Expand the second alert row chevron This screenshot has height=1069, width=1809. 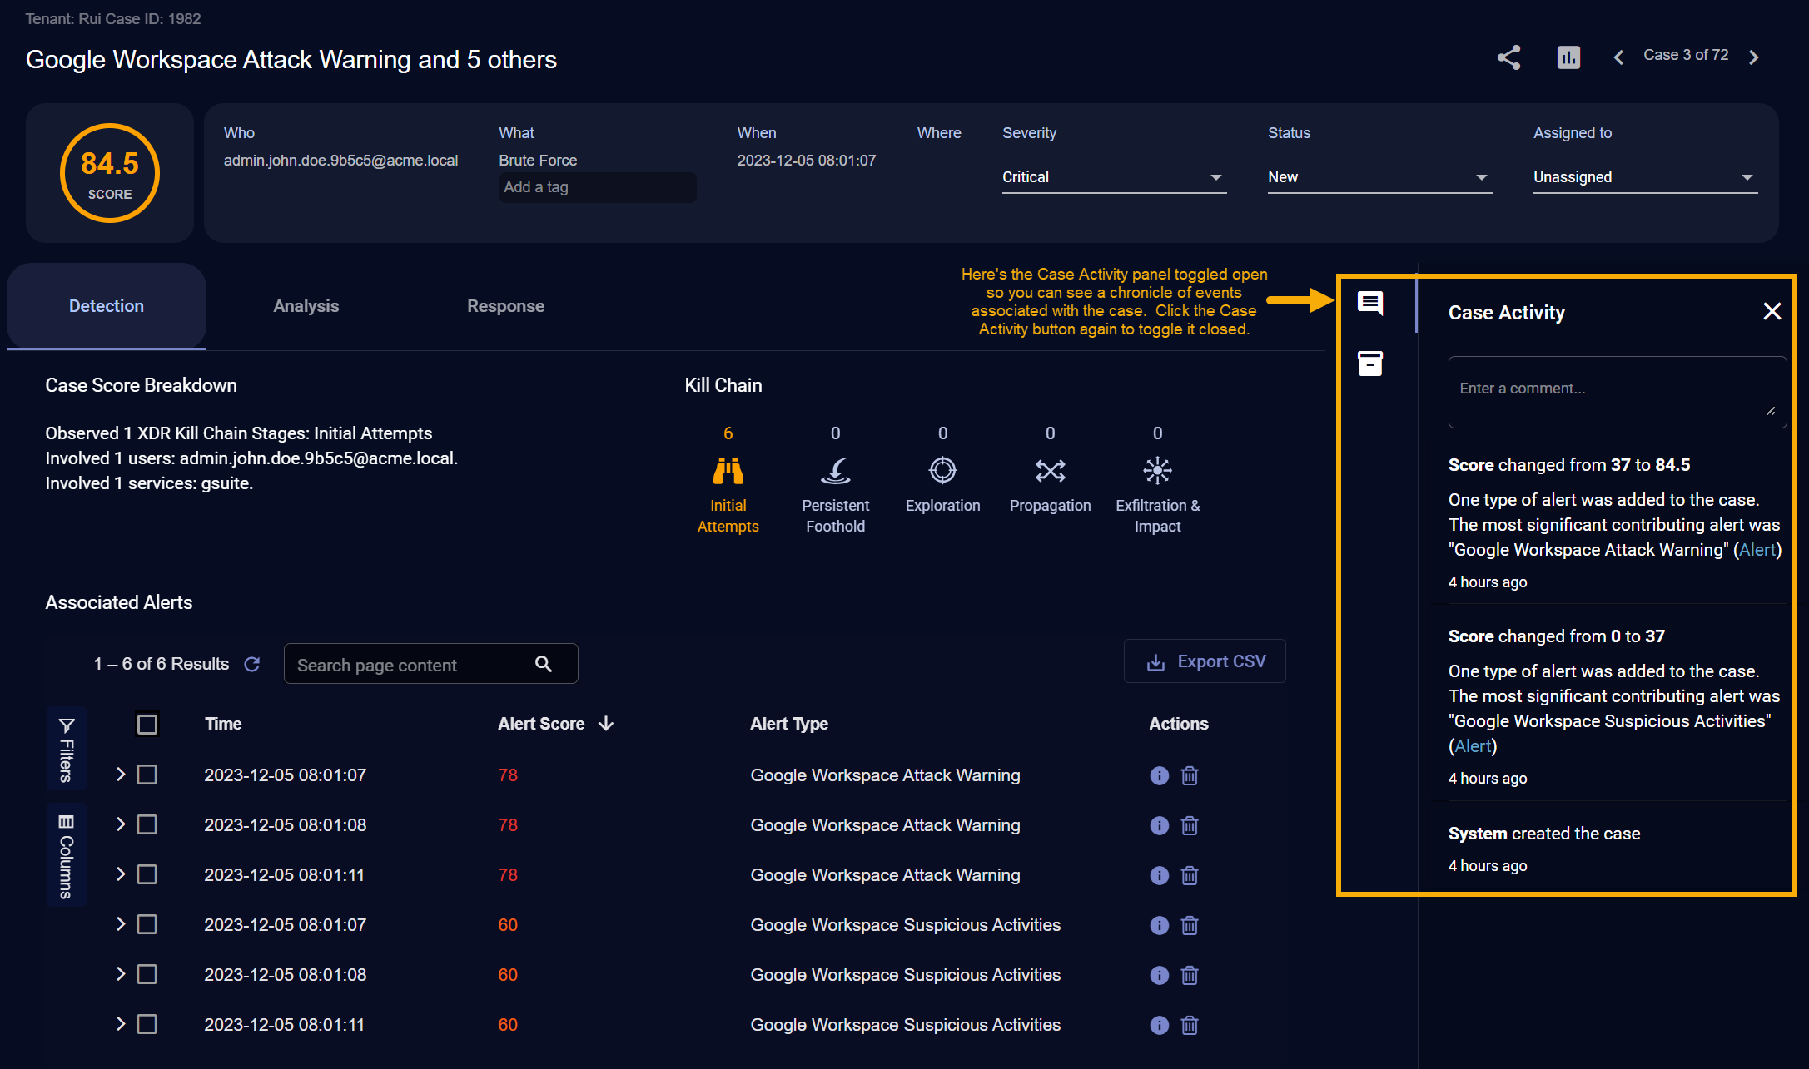(x=121, y=824)
